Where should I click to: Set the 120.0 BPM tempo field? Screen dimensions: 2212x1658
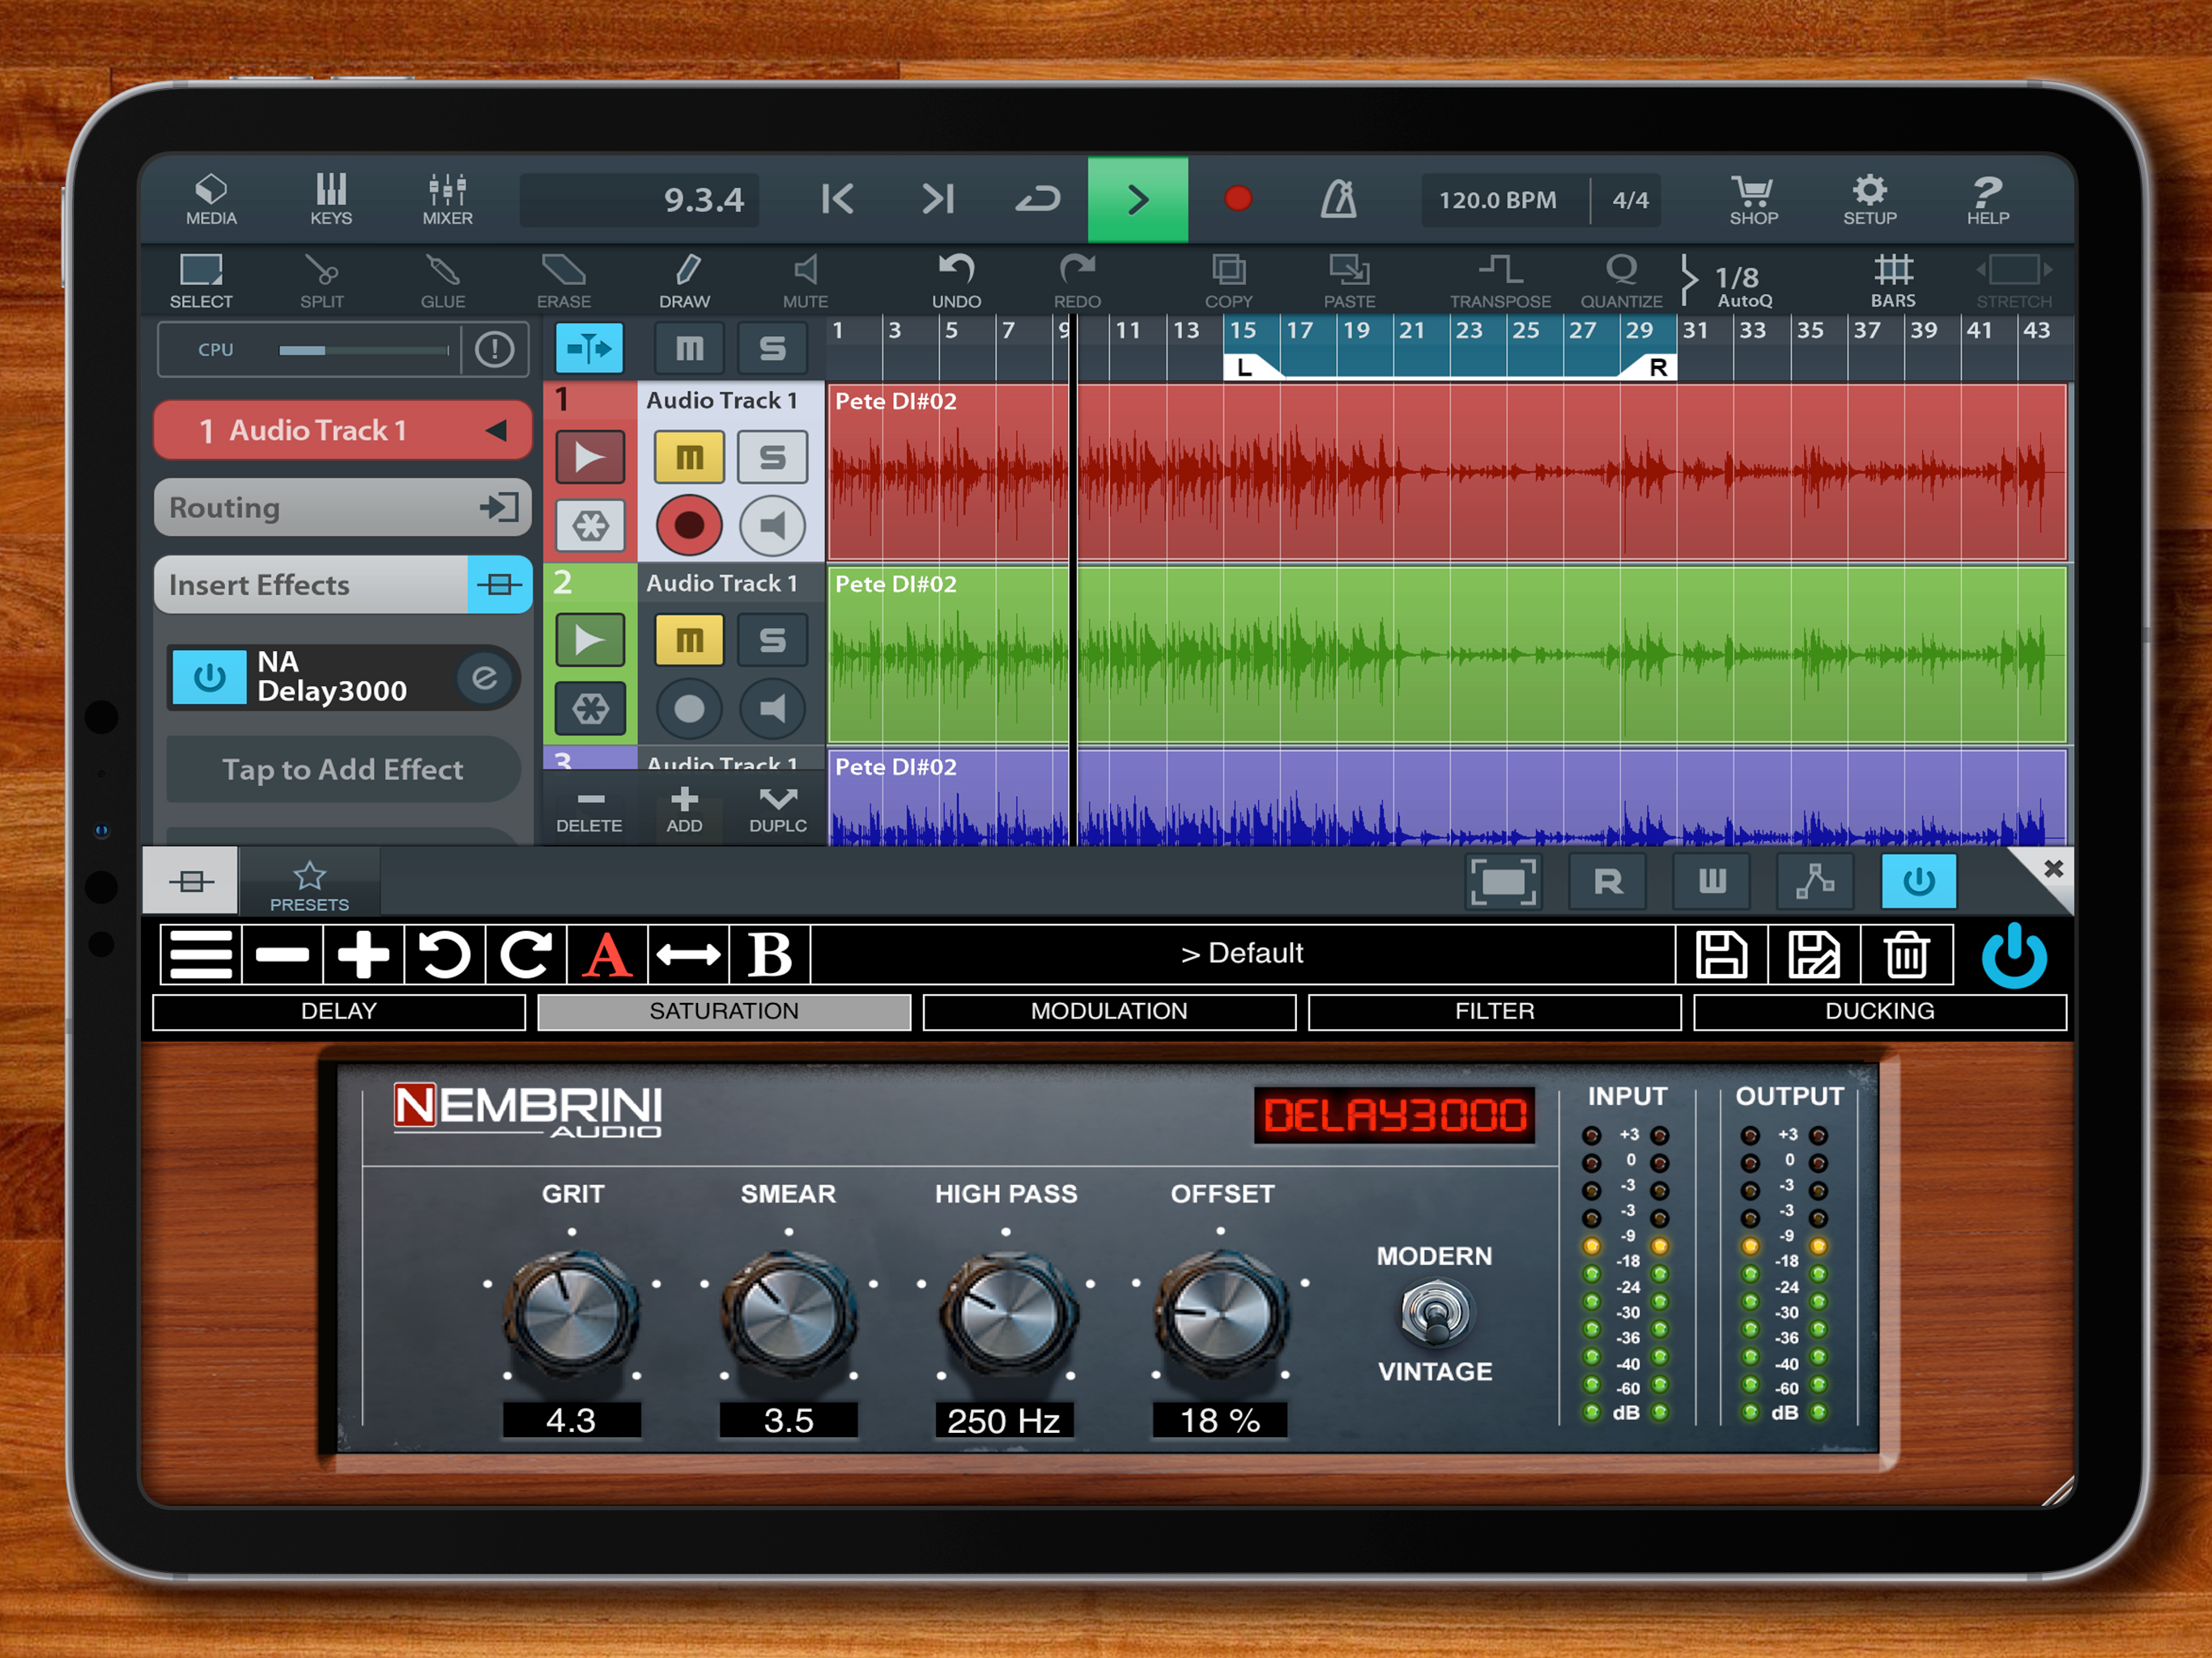(x=1497, y=200)
